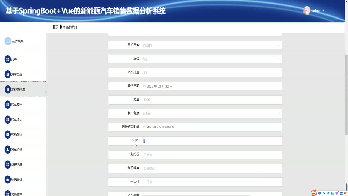Click the 加价幅度 input field
Screen dimensions: 348x196
click(212, 168)
